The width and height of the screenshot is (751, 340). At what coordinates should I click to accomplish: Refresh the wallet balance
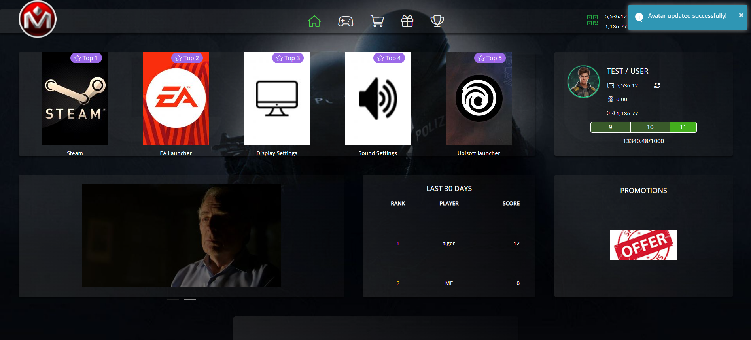click(657, 85)
